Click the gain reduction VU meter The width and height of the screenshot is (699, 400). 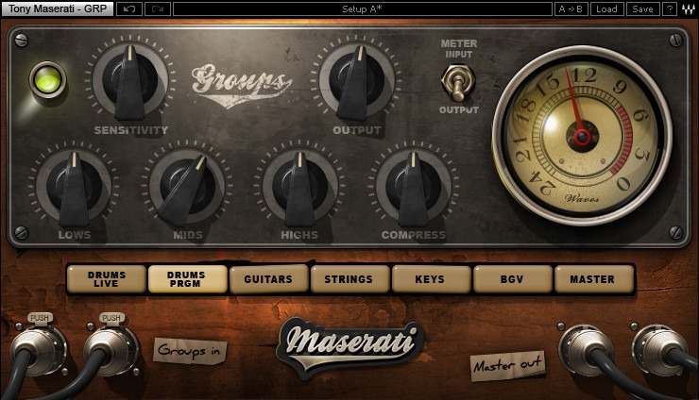point(582,136)
